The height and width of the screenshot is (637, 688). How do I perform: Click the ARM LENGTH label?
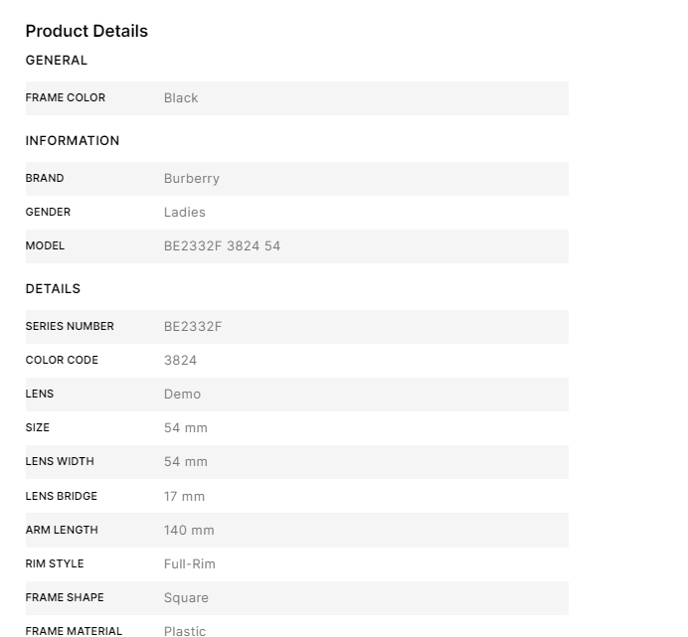click(x=62, y=531)
